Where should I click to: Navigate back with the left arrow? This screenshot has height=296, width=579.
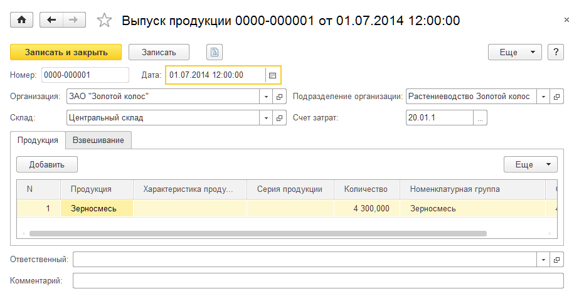click(x=51, y=20)
